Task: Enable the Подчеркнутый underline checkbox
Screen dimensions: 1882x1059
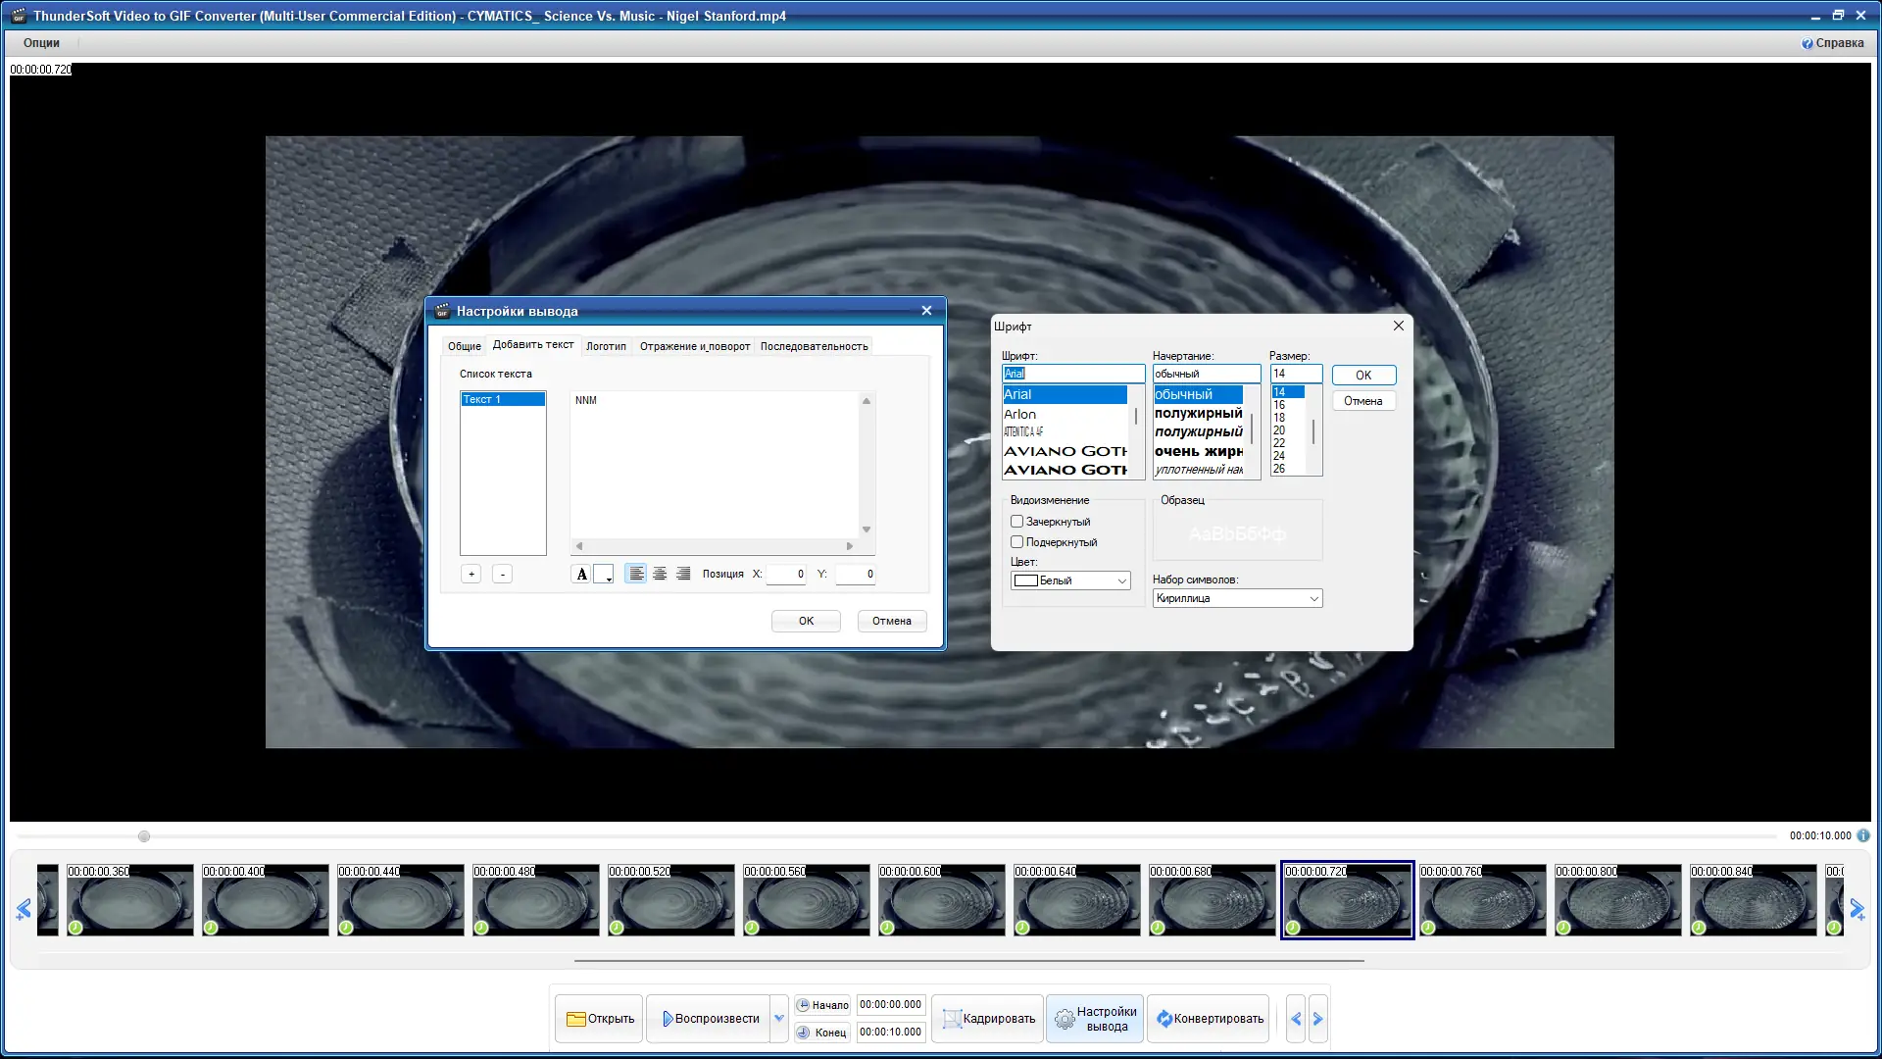Action: [x=1017, y=542]
